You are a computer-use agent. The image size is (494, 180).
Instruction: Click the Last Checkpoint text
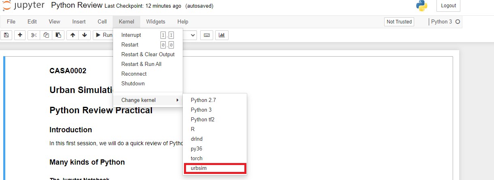click(143, 6)
